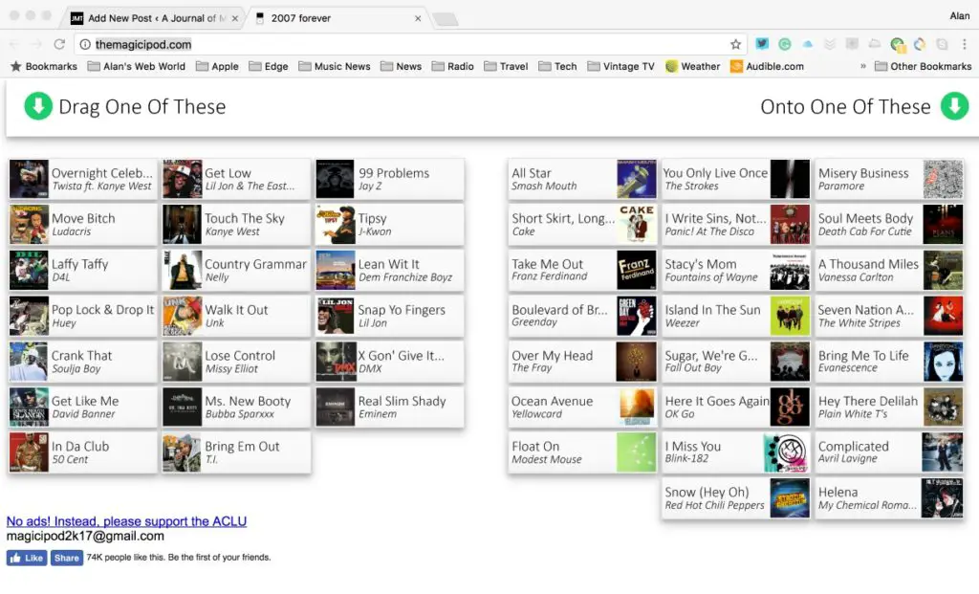Open the Travel bookmark folder
Viewport: 979px width, 594px height.
[x=507, y=66]
